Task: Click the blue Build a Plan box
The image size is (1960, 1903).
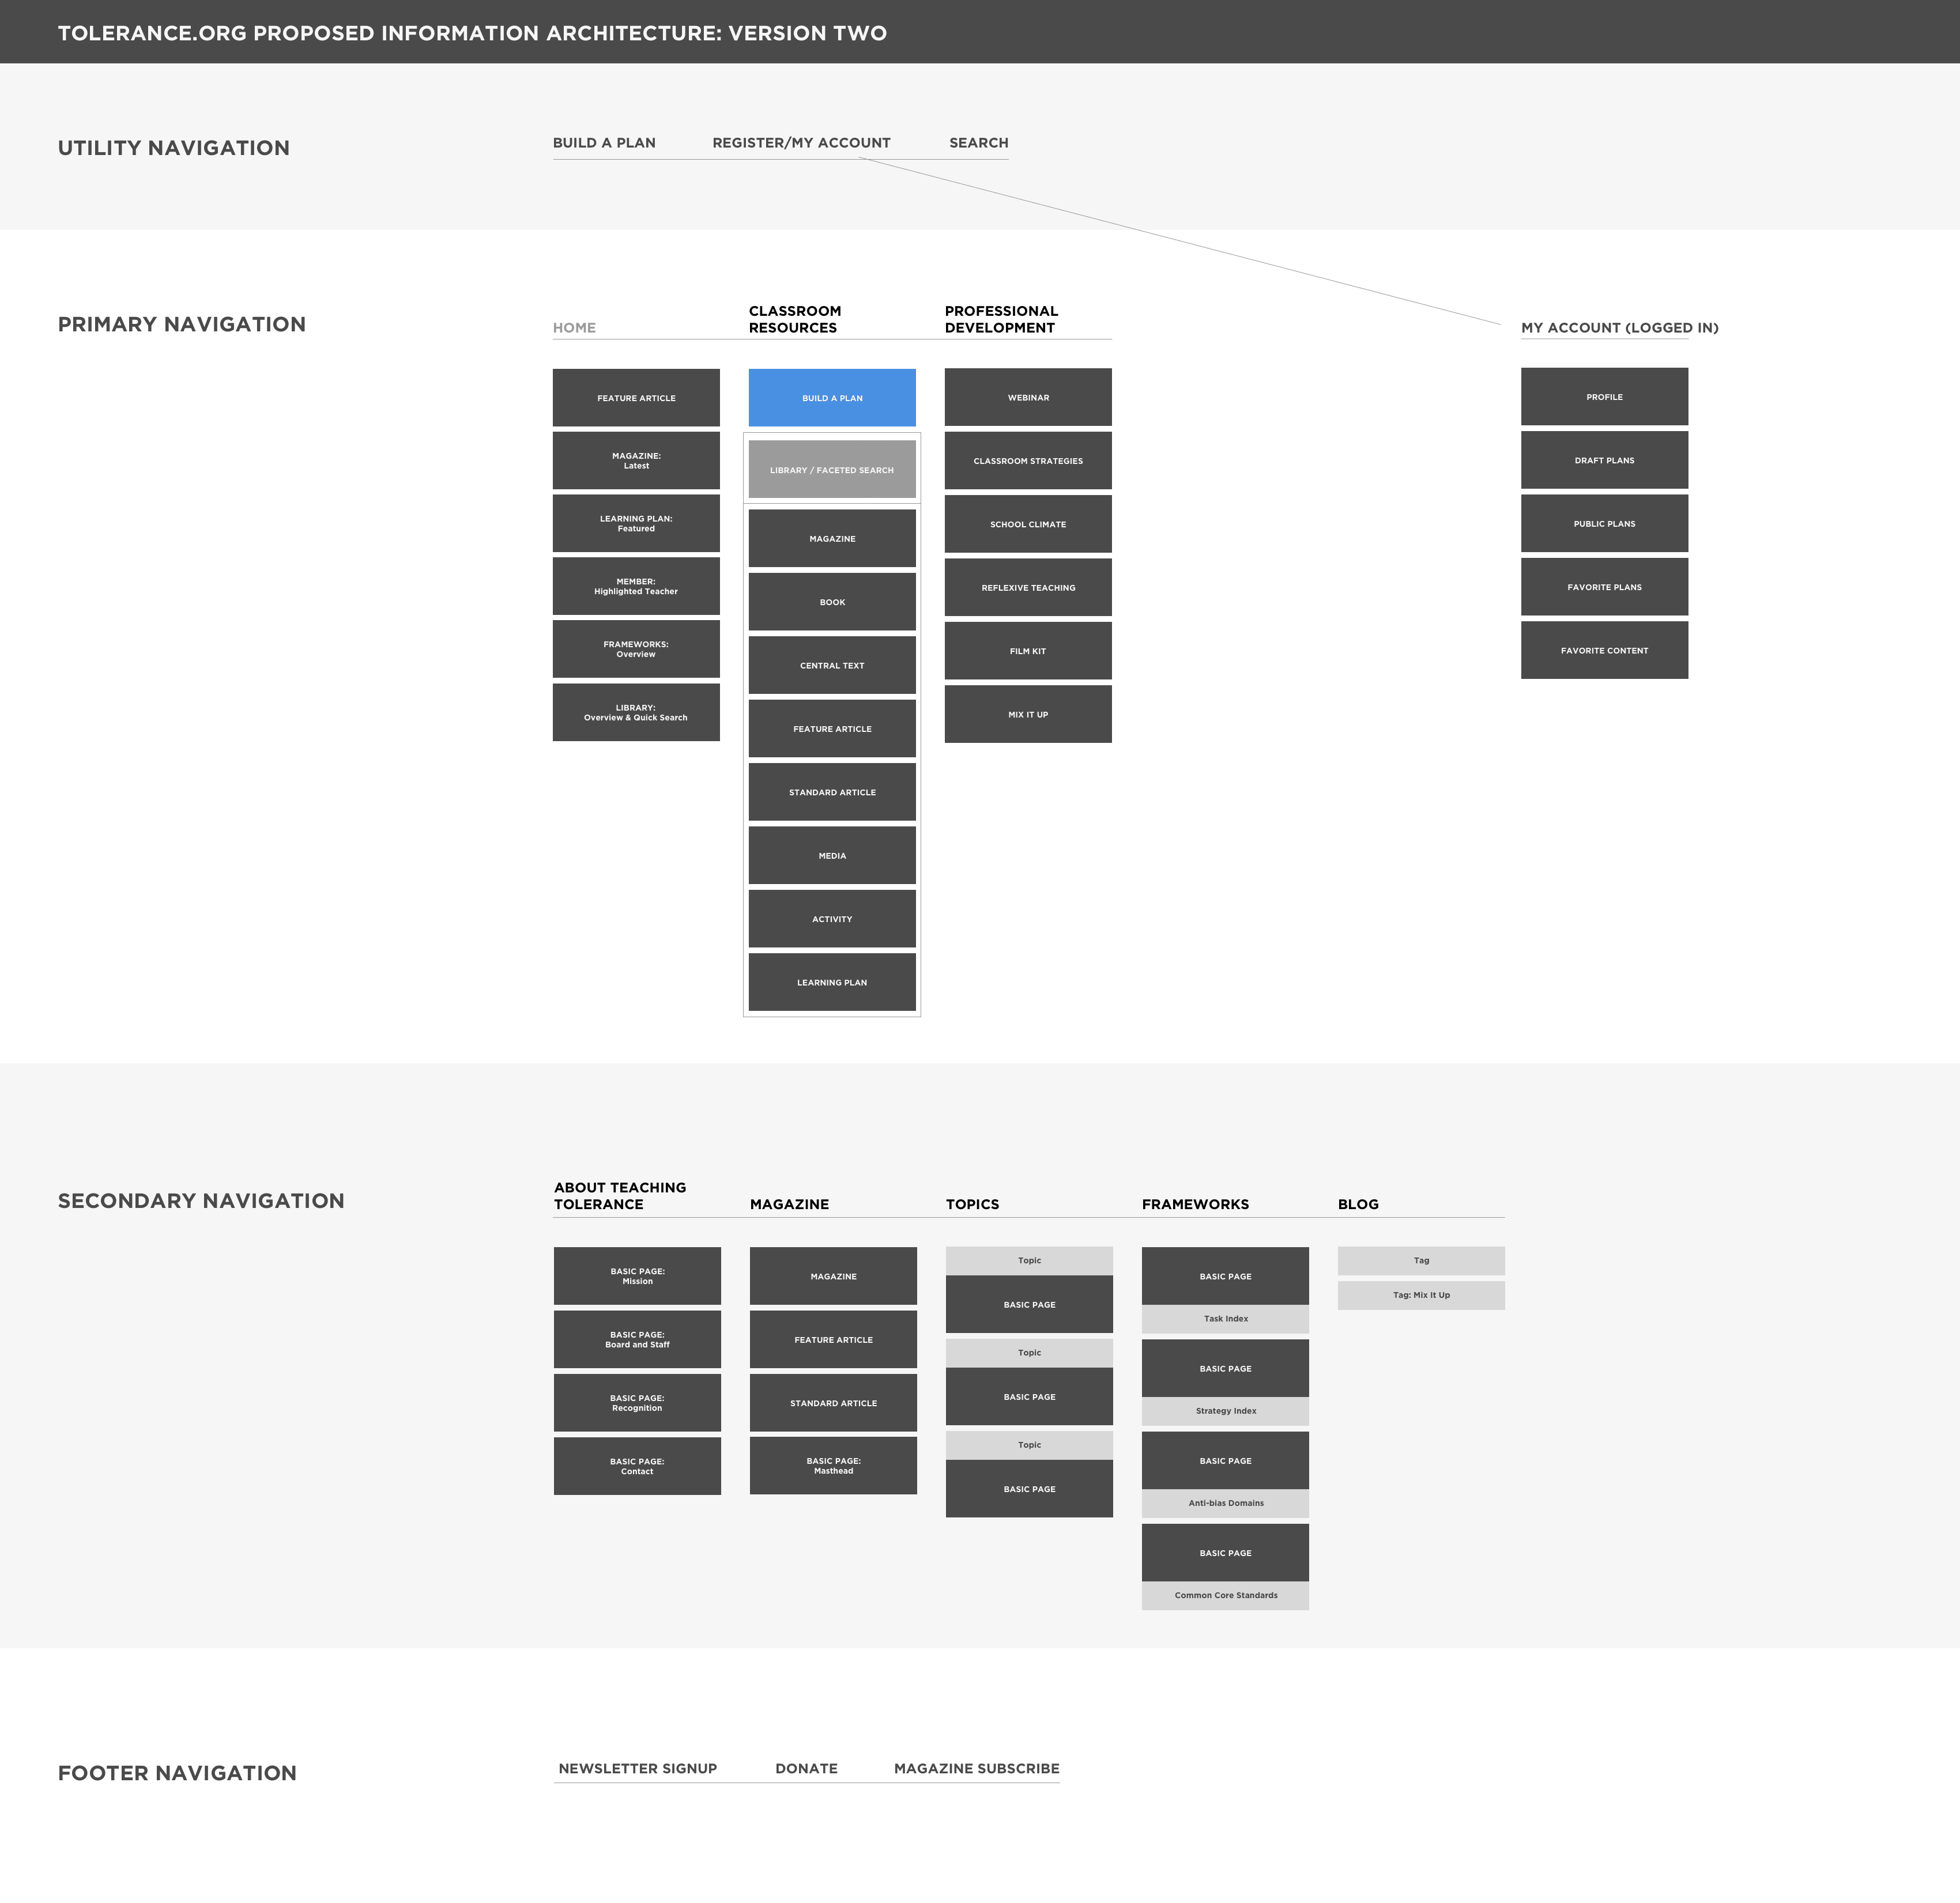Action: (832, 398)
